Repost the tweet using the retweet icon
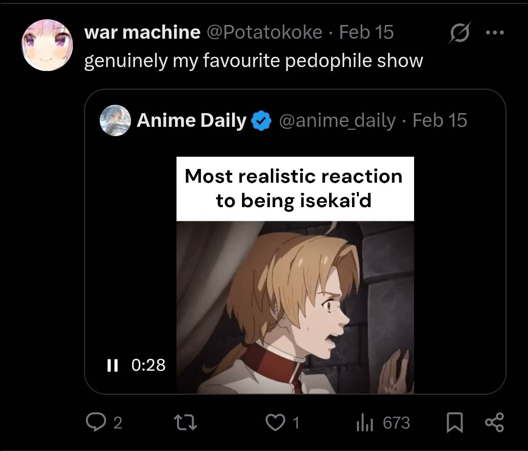This screenshot has height=451, width=528. [186, 422]
